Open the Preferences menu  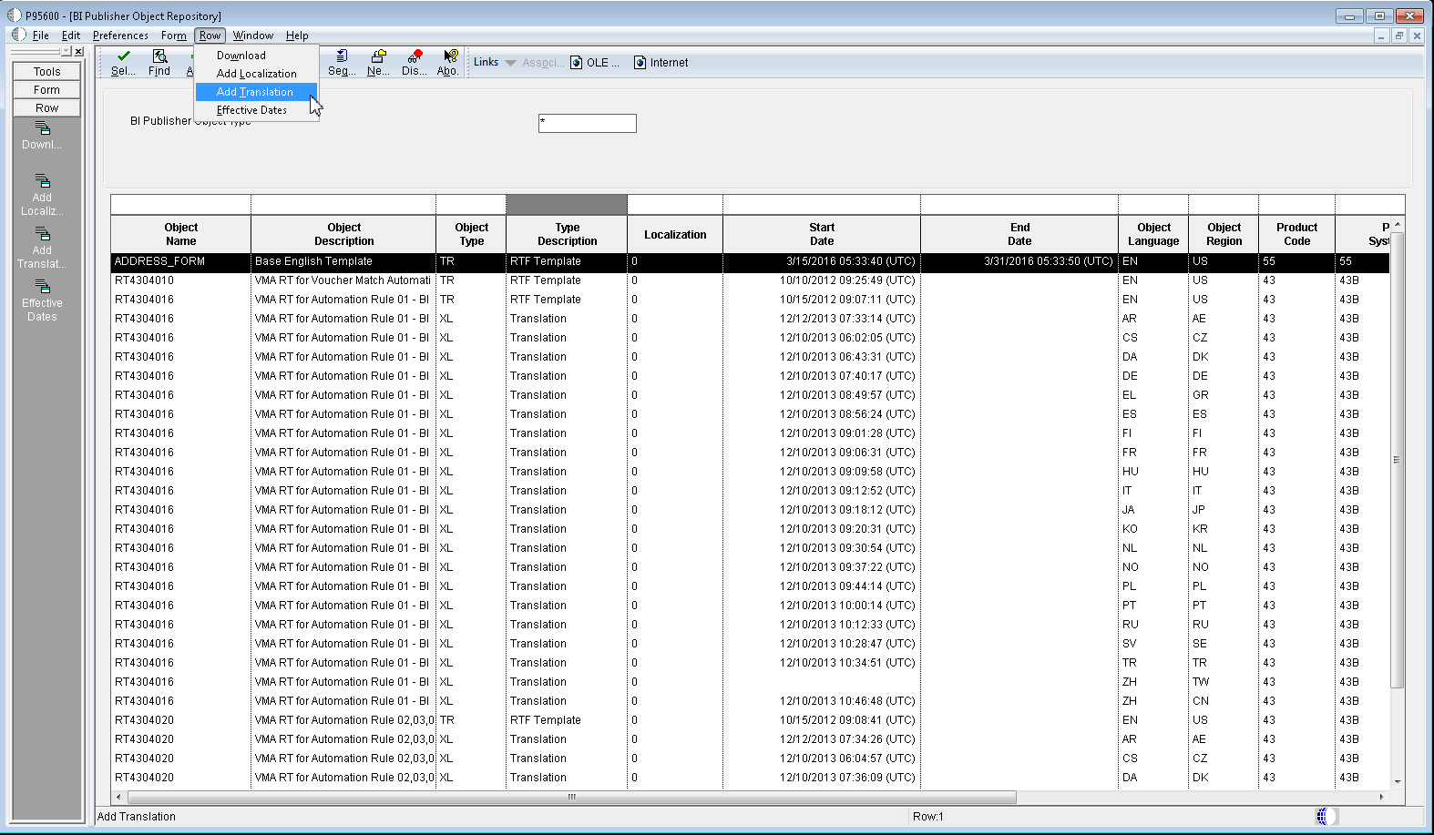click(120, 36)
